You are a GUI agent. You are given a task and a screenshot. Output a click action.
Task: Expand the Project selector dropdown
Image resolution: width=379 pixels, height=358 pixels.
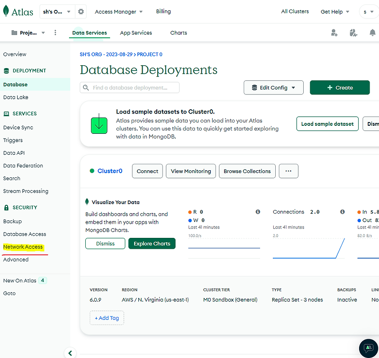click(x=28, y=33)
